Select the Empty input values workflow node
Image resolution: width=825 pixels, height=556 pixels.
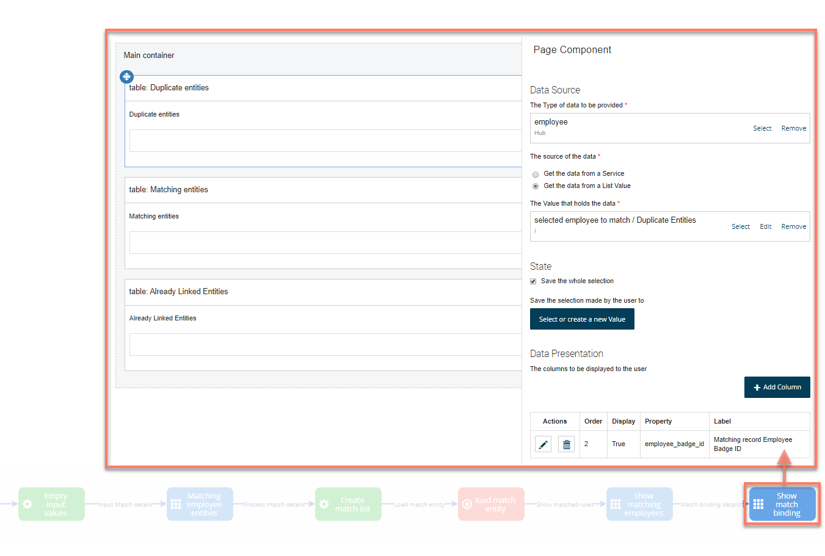pos(51,504)
